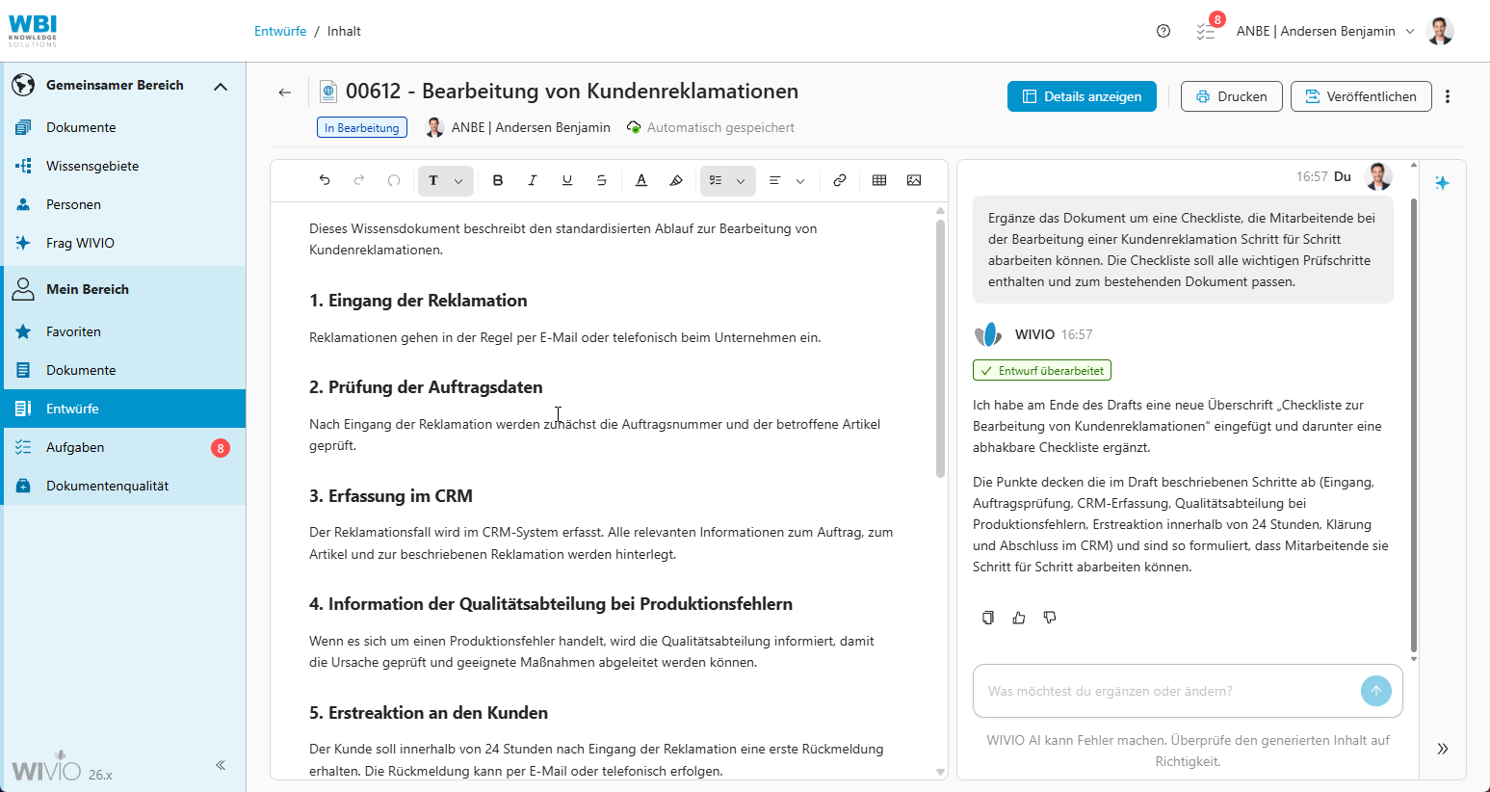Open the highlight color marker tool
1490x792 pixels.
tap(676, 180)
